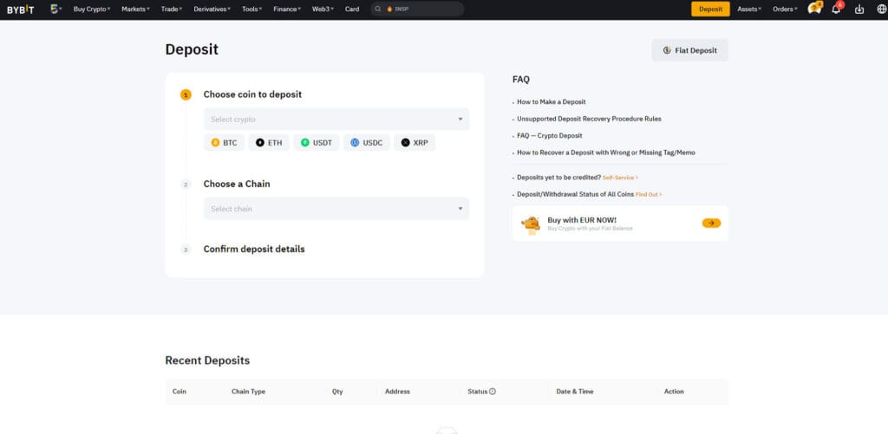Click the yellow Deposit button
The width and height of the screenshot is (888, 434).
[x=710, y=9]
